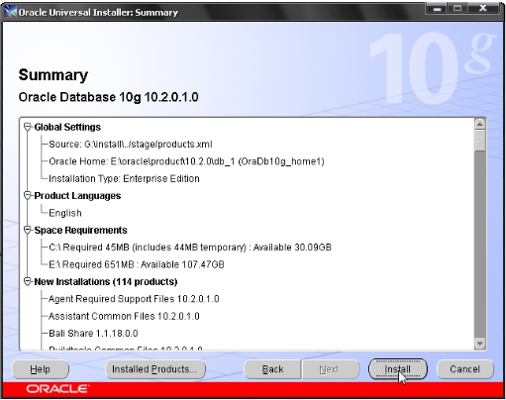Minimize the Oracle installer window
Screen dimensions: 506x400
click(x=437, y=8)
